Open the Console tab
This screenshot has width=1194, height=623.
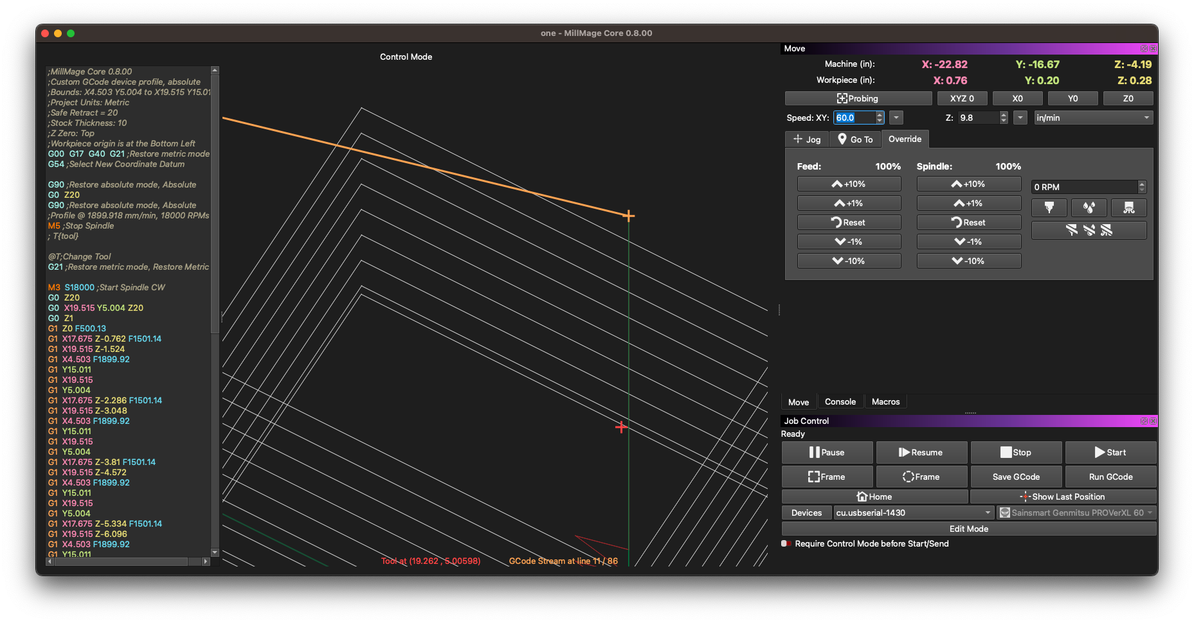tap(840, 402)
